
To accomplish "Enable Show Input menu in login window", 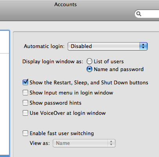I will 25,93.
